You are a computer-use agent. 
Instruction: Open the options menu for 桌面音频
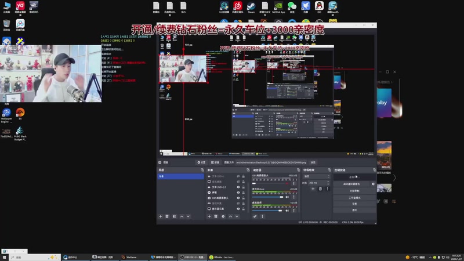[293, 211]
